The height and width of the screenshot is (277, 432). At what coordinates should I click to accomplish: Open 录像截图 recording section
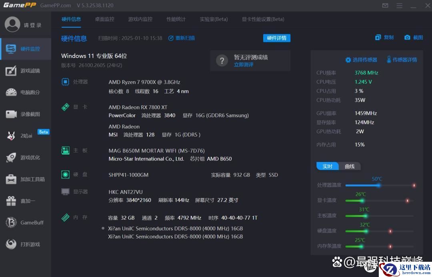pyautogui.click(x=26, y=114)
